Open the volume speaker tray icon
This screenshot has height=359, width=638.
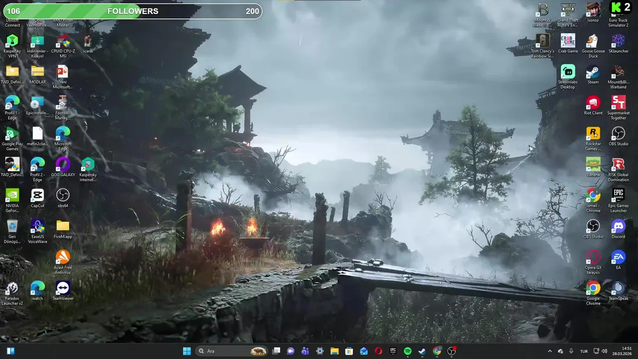tap(605, 351)
